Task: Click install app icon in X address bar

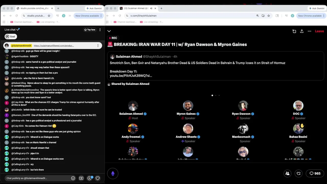Action: pyautogui.click(x=263, y=16)
